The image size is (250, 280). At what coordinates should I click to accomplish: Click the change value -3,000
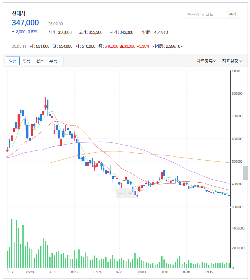20,32
